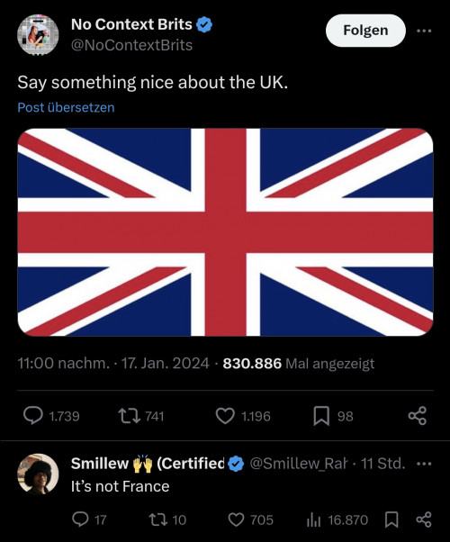View analytics for the reply showing 16.870 views

click(x=314, y=519)
